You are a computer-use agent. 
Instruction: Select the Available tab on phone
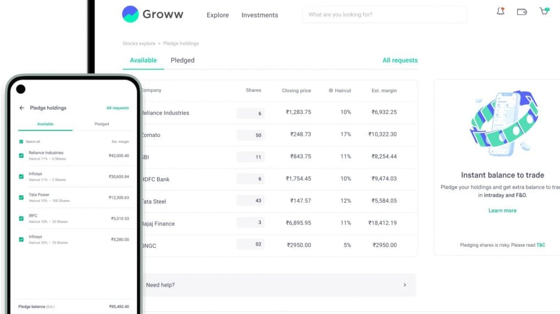tap(46, 124)
